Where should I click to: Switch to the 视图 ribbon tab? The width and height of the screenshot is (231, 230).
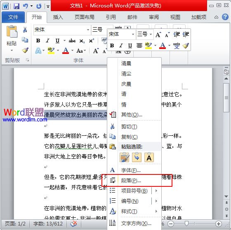click(x=175, y=17)
